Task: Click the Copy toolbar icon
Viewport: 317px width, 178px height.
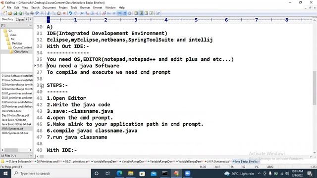Action: [53, 13]
